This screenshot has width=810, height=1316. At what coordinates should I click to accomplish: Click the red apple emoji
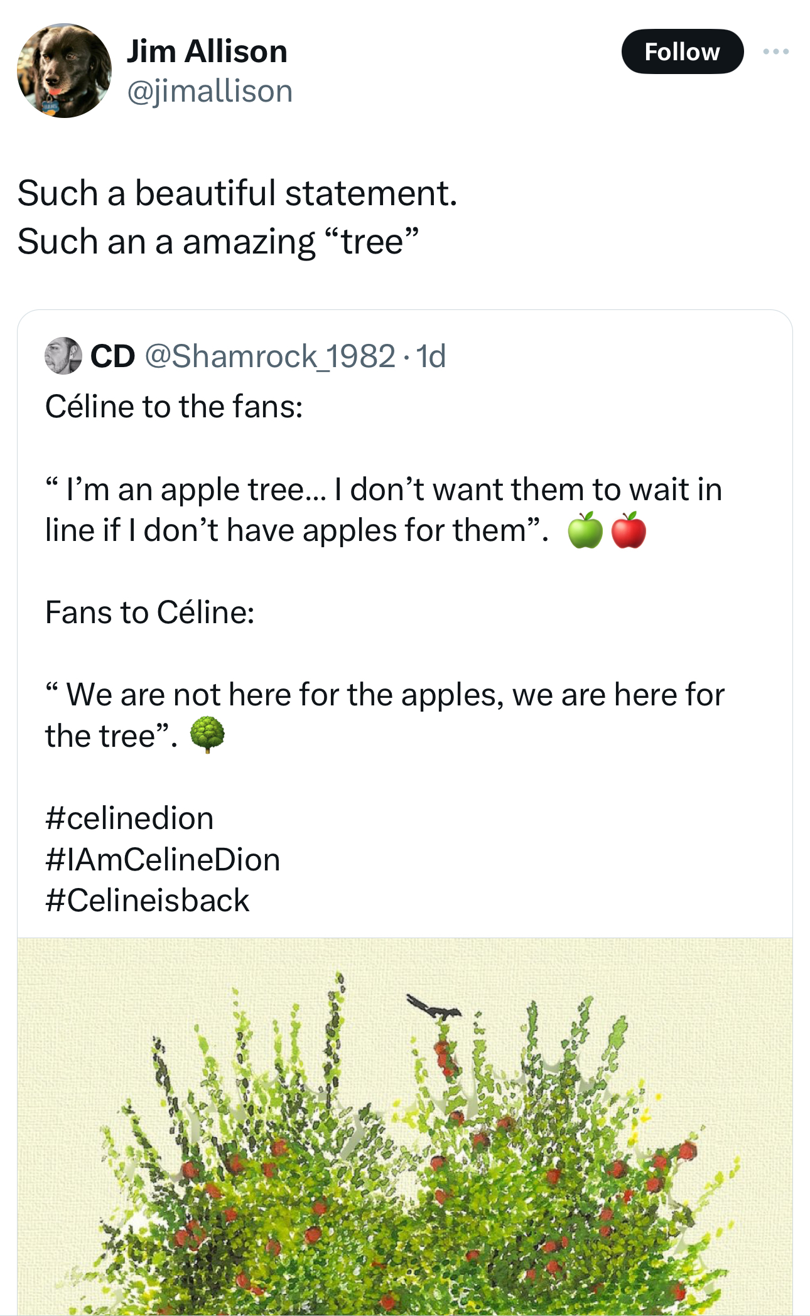tap(629, 530)
